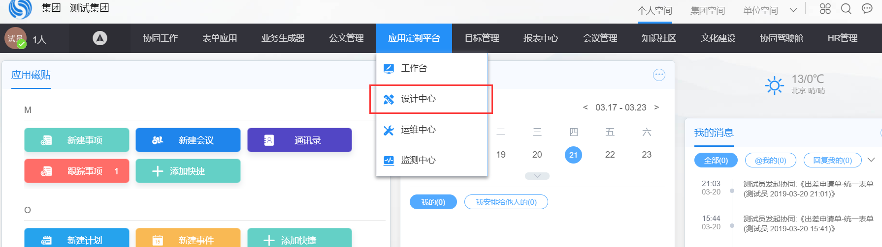Go to the previous week arrow
The height and width of the screenshot is (247, 882).
pyautogui.click(x=585, y=108)
